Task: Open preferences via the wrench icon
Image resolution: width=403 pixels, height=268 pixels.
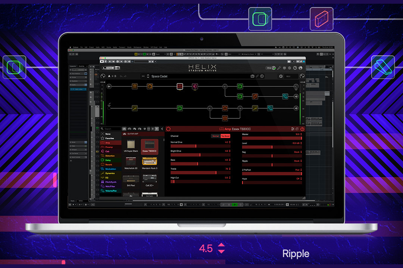Action: point(279,68)
